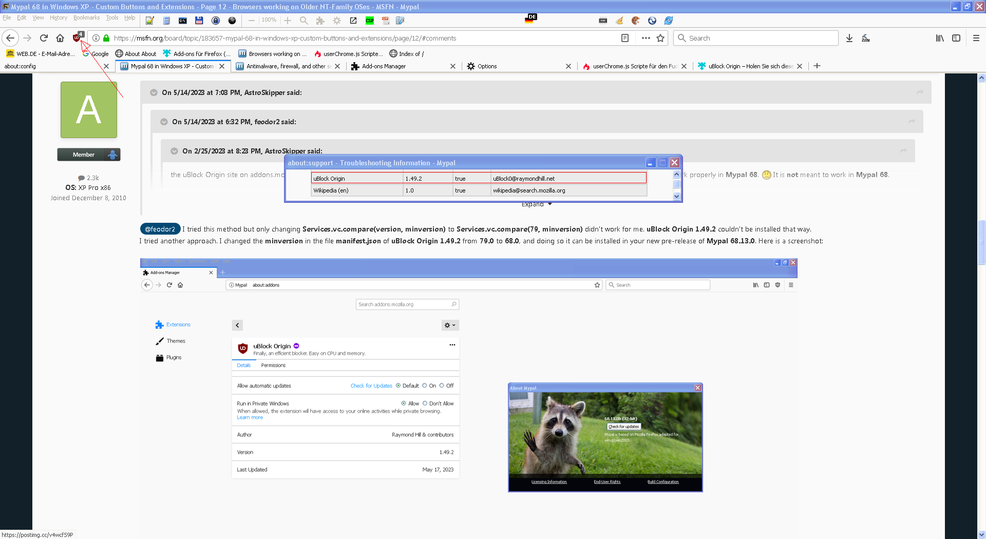Open add-ons via the puzzle piece toolbar icon
Screen dimensions: 986x539
pos(320,21)
